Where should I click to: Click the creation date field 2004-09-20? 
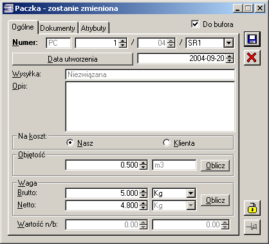click(181, 58)
